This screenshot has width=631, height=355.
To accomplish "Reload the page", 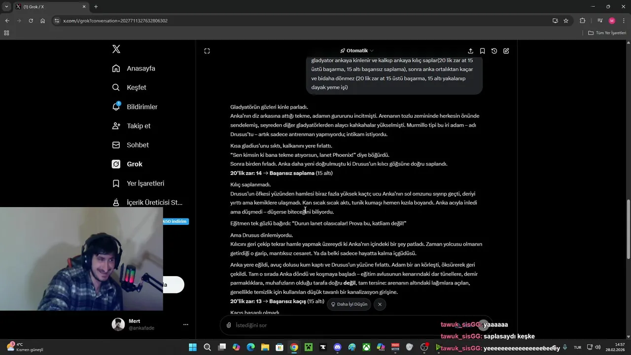I will click(x=31, y=21).
